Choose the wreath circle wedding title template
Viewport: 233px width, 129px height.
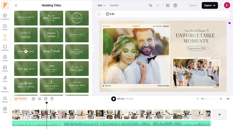[77, 18]
